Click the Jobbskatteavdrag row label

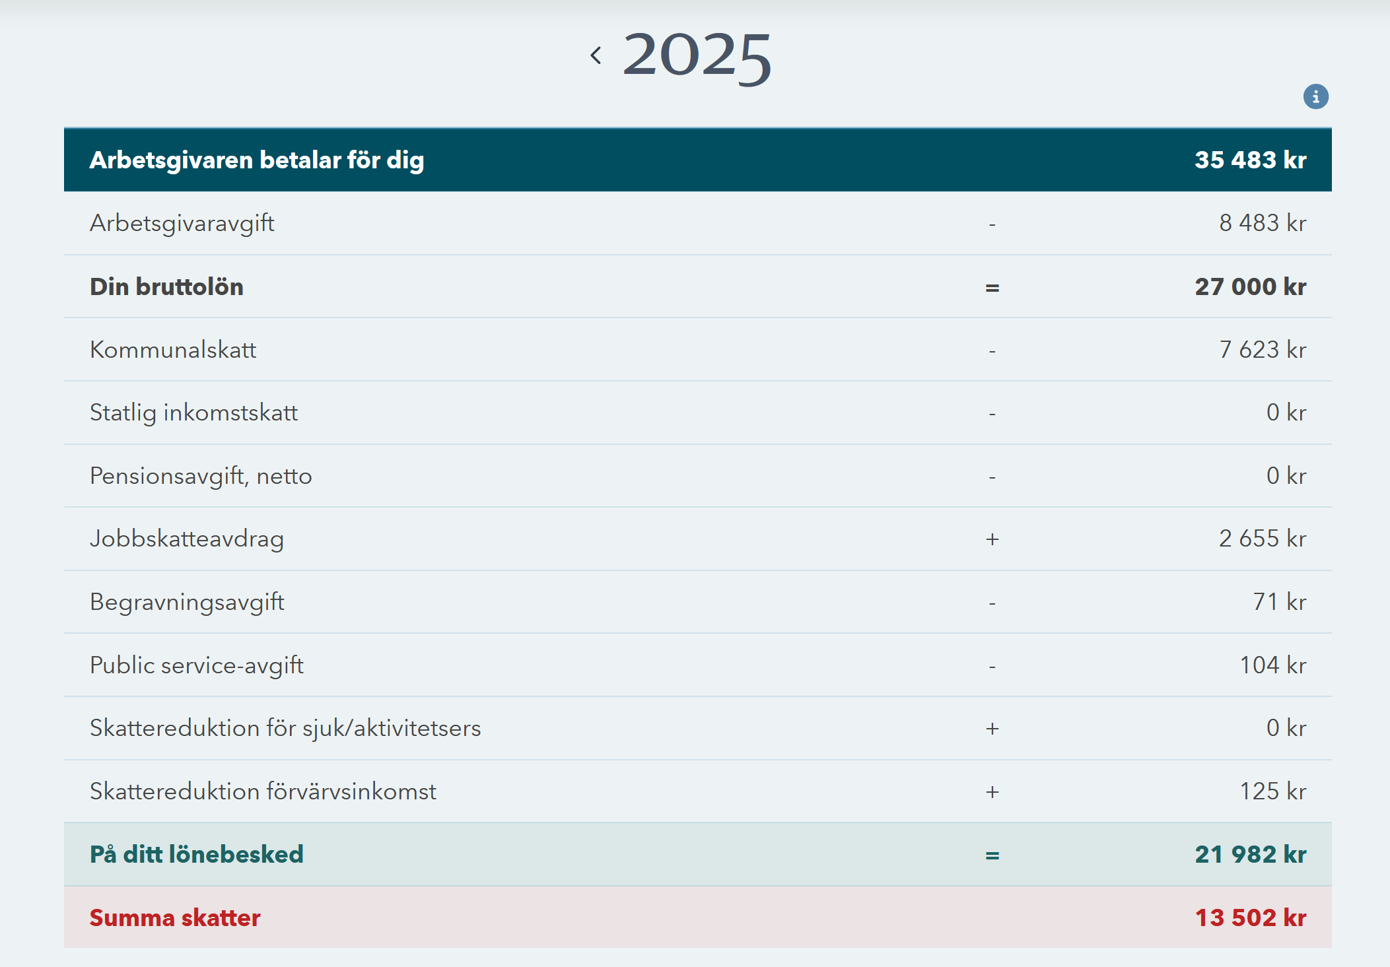[187, 539]
